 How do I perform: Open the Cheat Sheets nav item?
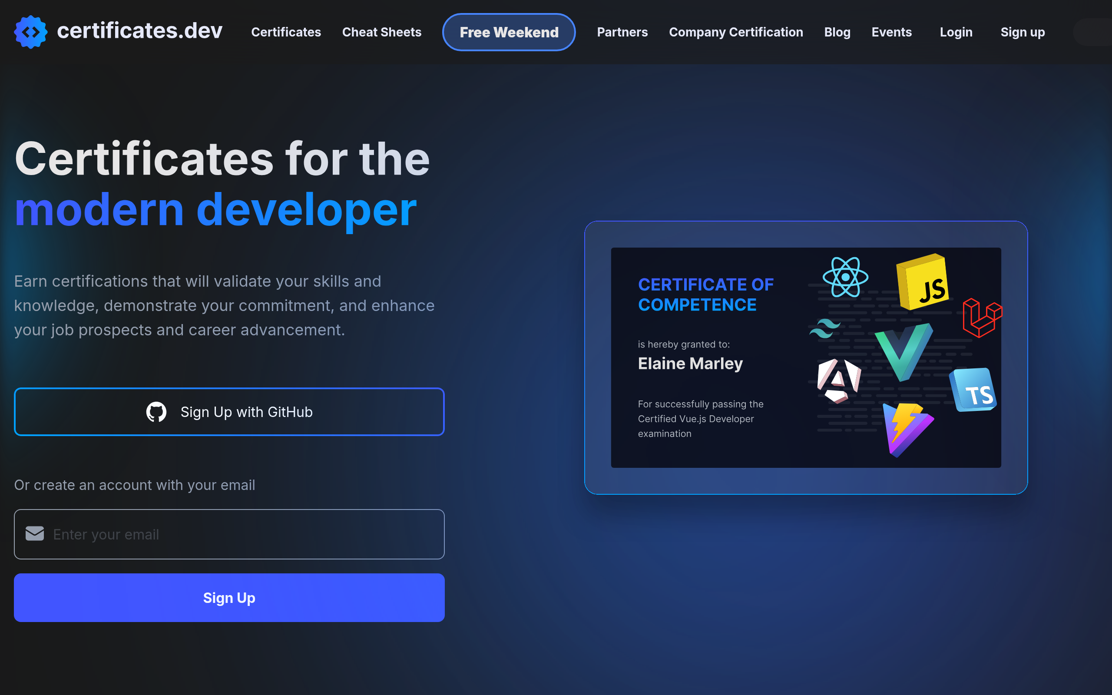(381, 32)
